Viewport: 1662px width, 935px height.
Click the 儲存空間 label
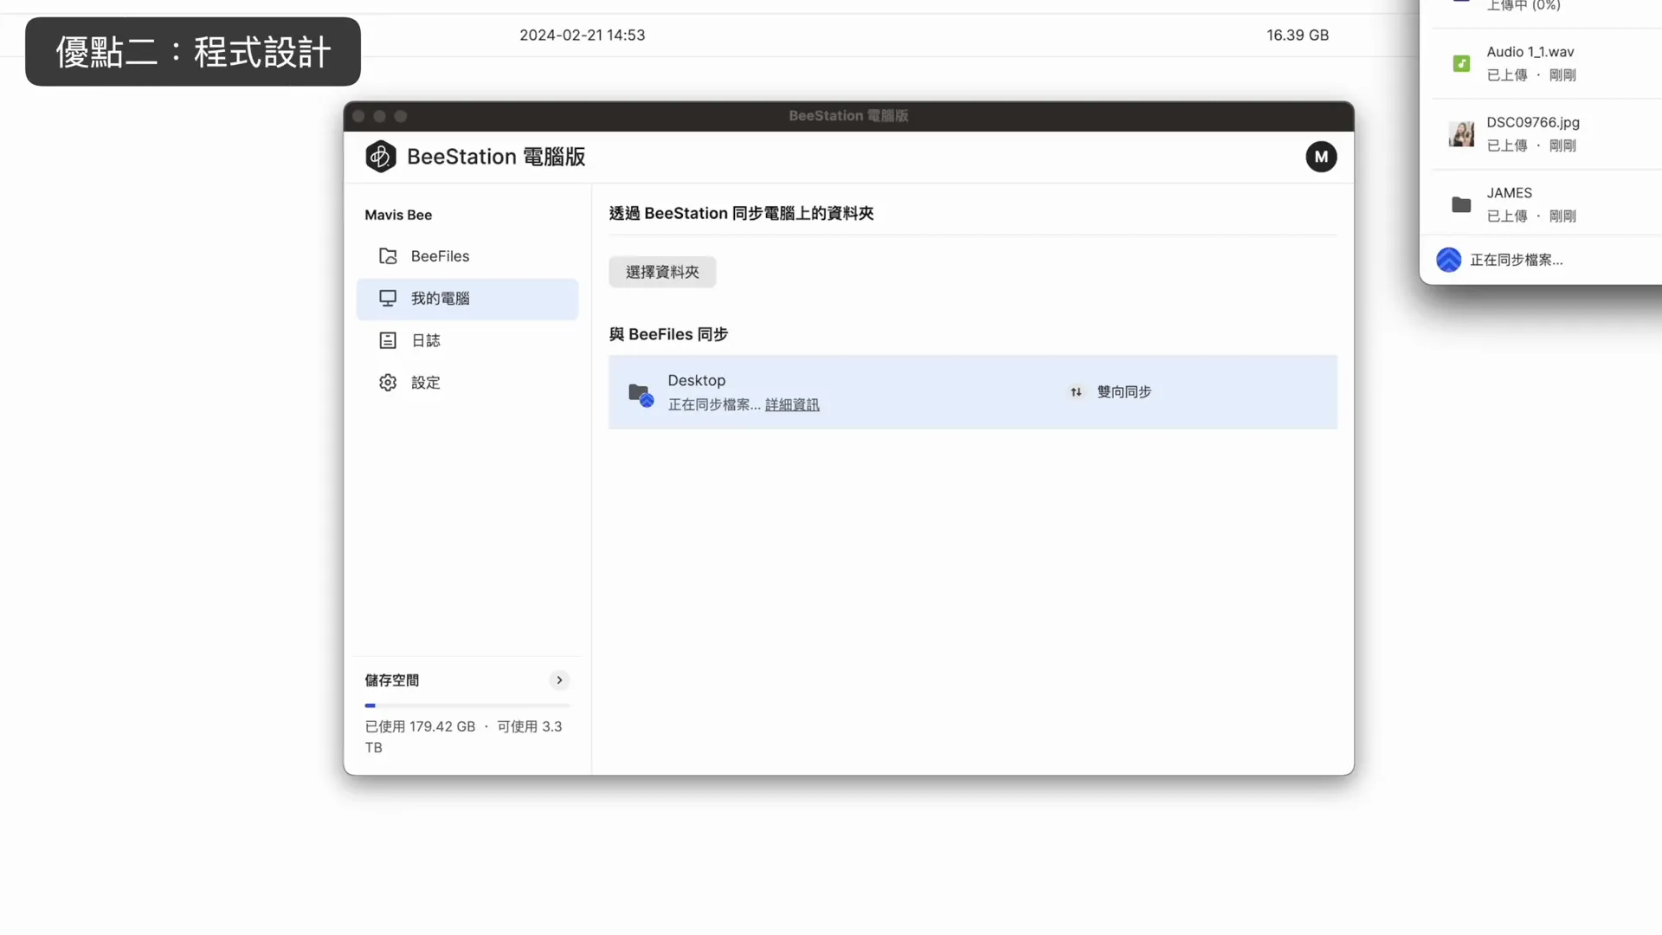[392, 680]
